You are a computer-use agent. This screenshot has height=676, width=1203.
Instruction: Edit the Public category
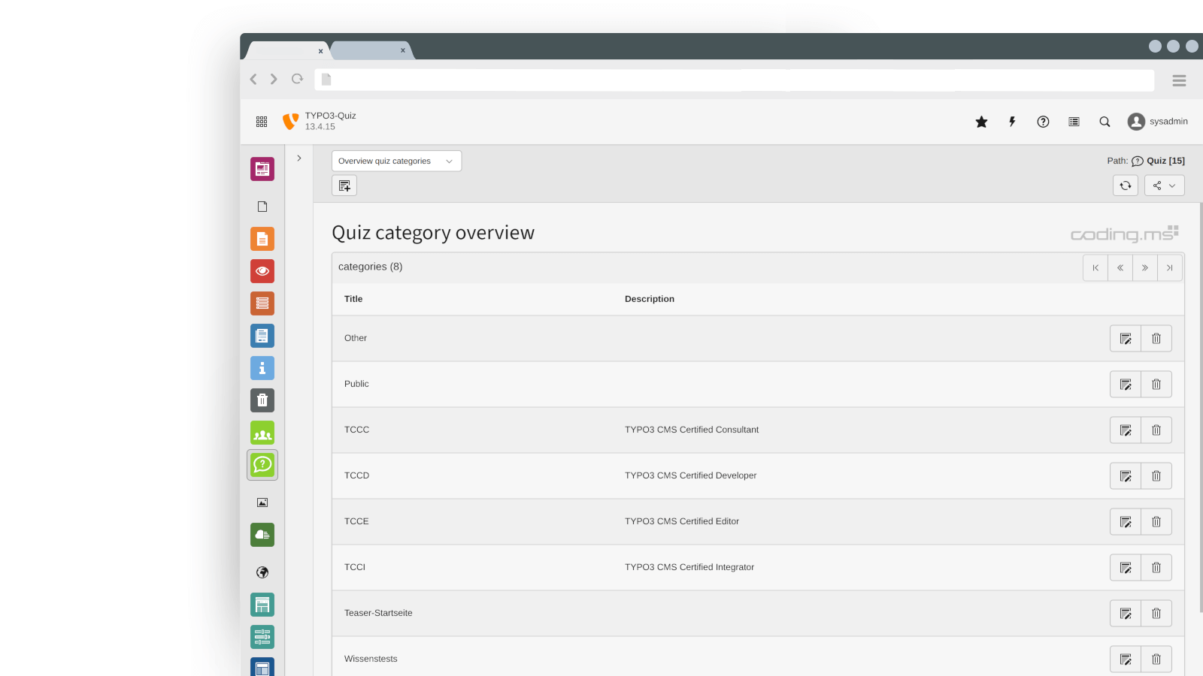[1126, 385]
